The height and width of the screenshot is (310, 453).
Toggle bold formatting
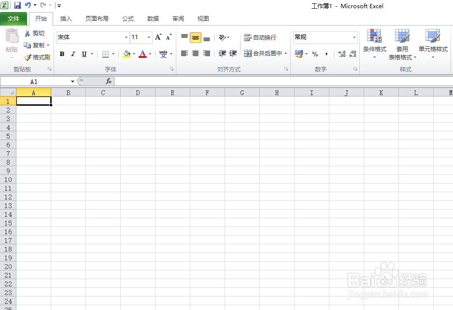(62, 54)
